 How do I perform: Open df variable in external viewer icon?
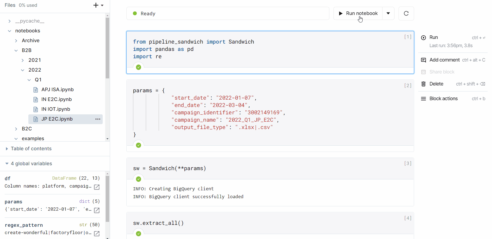pyautogui.click(x=97, y=187)
